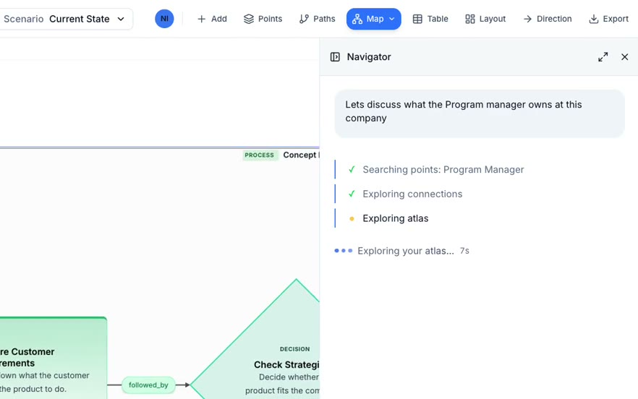Viewport: 638px width, 399px height.
Task: Select the Map view button
Action: (x=373, y=19)
